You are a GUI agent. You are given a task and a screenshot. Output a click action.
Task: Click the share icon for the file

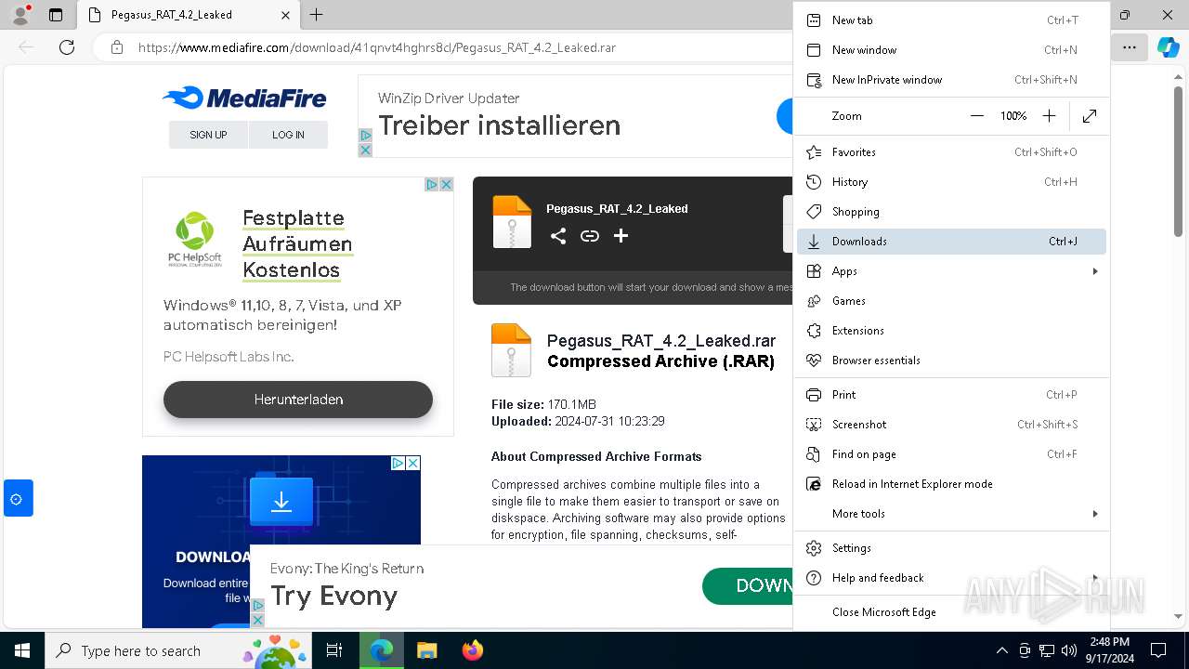pos(557,236)
